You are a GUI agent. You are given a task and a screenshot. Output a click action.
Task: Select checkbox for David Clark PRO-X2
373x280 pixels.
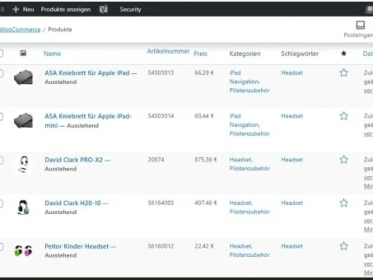[1, 160]
